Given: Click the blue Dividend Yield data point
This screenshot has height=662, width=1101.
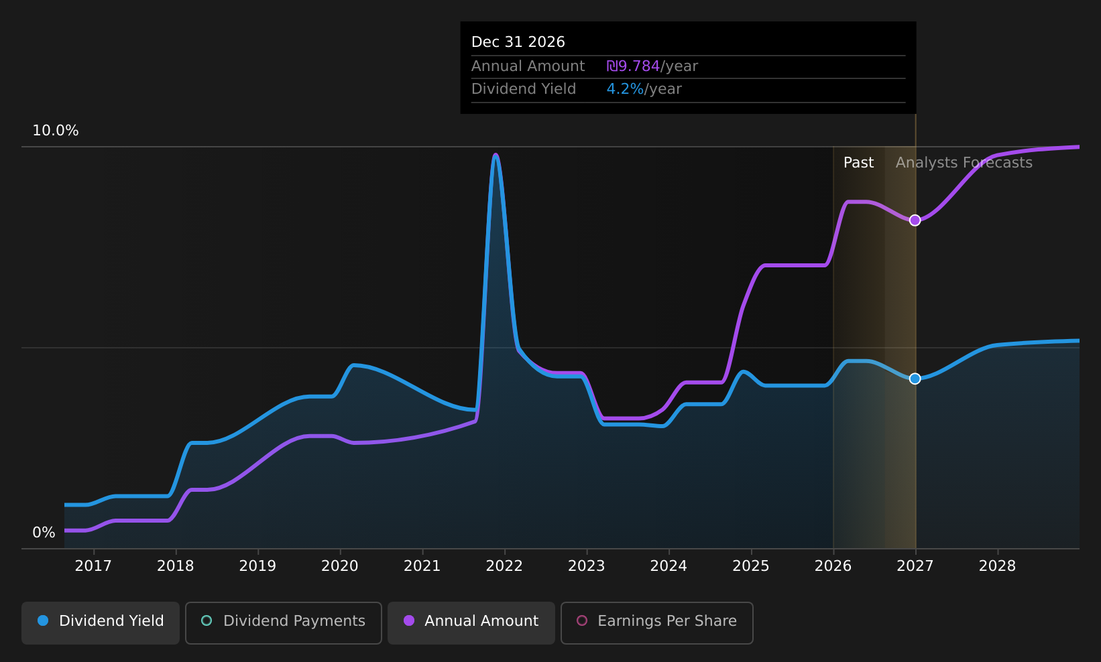Looking at the screenshot, I should (x=915, y=379).
